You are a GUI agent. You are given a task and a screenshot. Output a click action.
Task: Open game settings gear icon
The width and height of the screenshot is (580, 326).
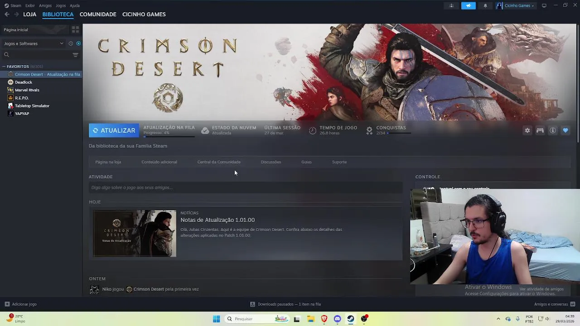tap(527, 130)
